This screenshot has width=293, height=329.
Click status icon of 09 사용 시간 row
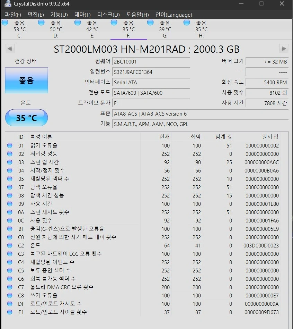pos(10,204)
